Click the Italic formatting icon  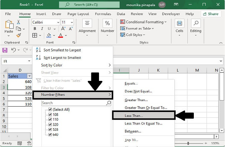point(42,29)
